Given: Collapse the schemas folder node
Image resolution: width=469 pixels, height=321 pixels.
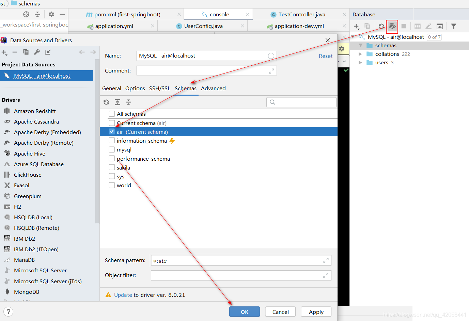Looking at the screenshot, I should pos(360,45).
